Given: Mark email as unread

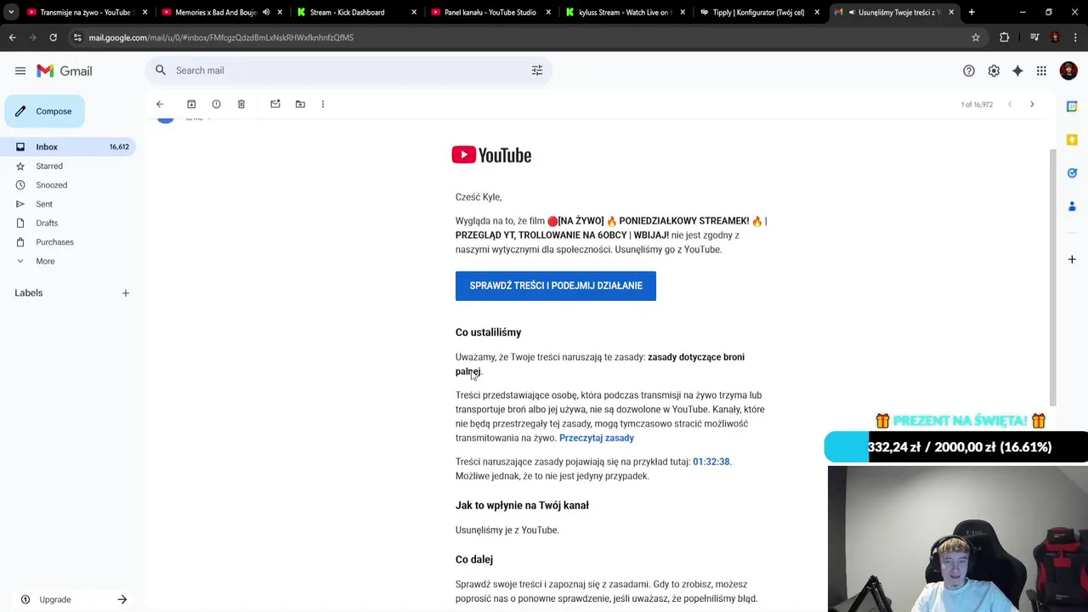Looking at the screenshot, I should [x=275, y=104].
